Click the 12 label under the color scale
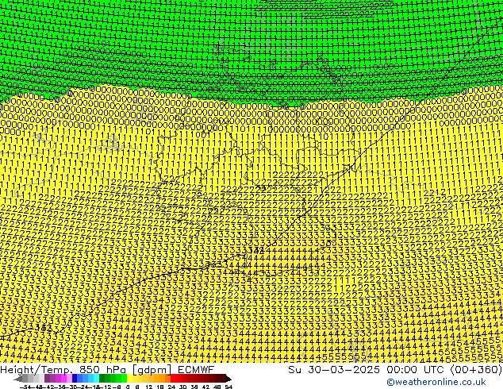 pos(149,387)
